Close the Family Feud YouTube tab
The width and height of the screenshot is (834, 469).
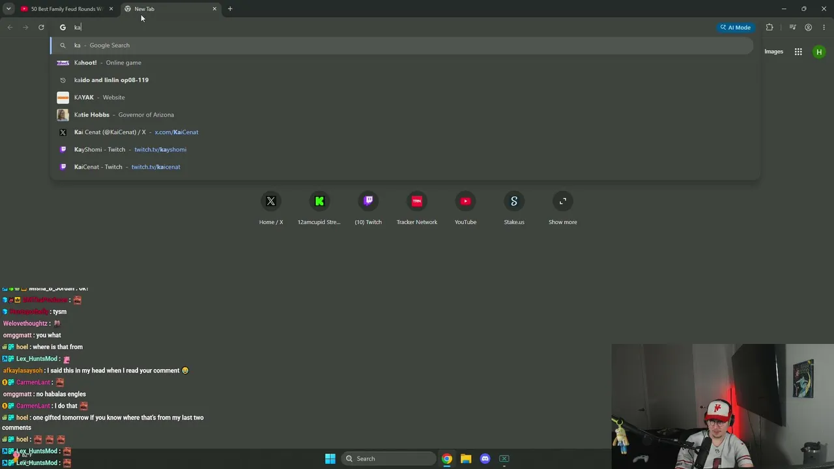pyautogui.click(x=111, y=9)
